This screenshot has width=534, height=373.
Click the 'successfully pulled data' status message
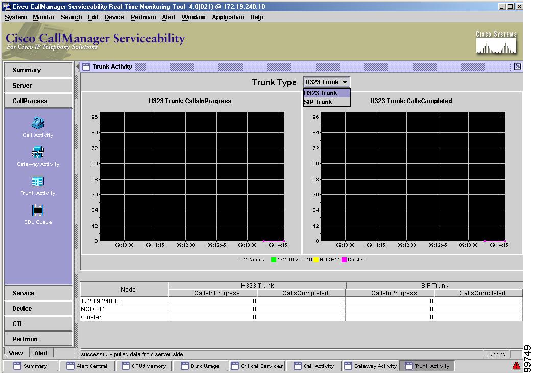(x=132, y=354)
